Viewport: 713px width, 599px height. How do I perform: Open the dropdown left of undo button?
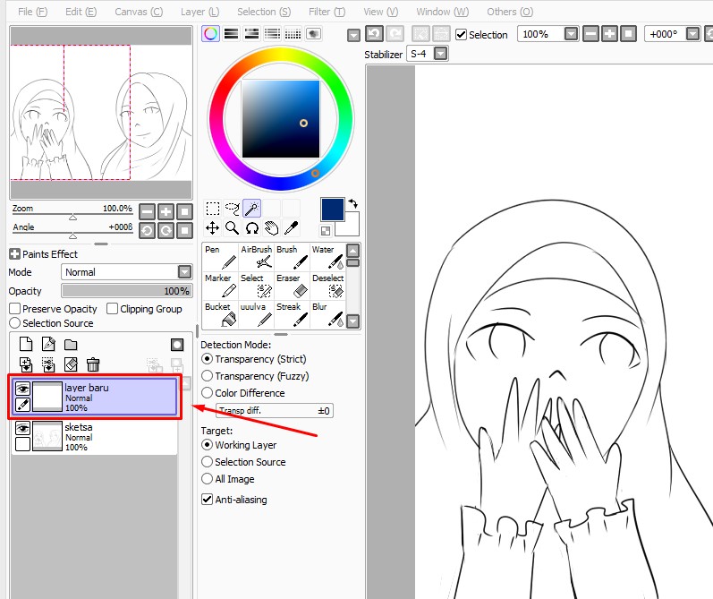click(x=353, y=35)
